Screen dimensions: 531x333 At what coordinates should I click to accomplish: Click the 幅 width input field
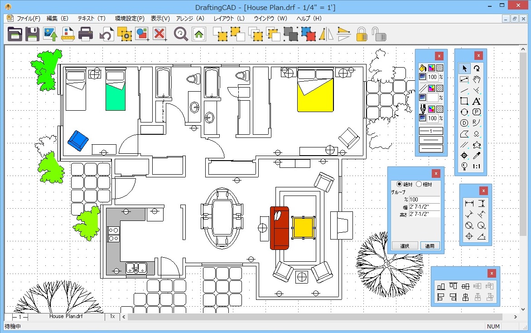point(424,207)
